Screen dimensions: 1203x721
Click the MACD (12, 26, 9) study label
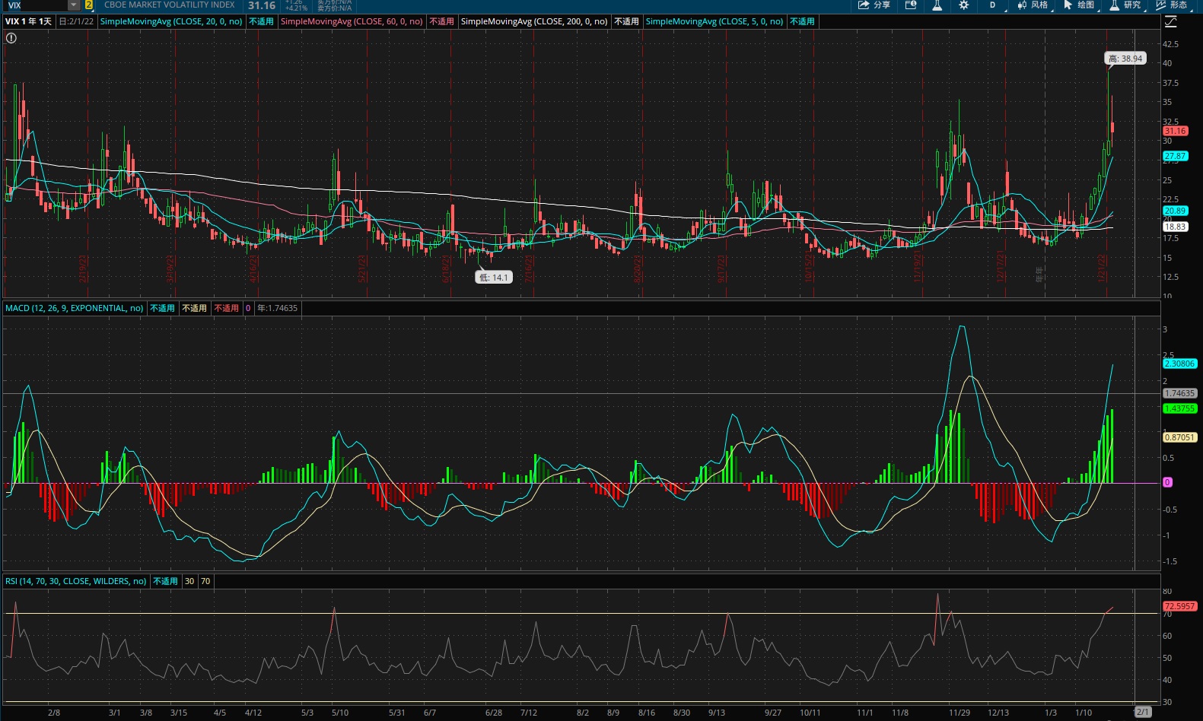(x=74, y=308)
